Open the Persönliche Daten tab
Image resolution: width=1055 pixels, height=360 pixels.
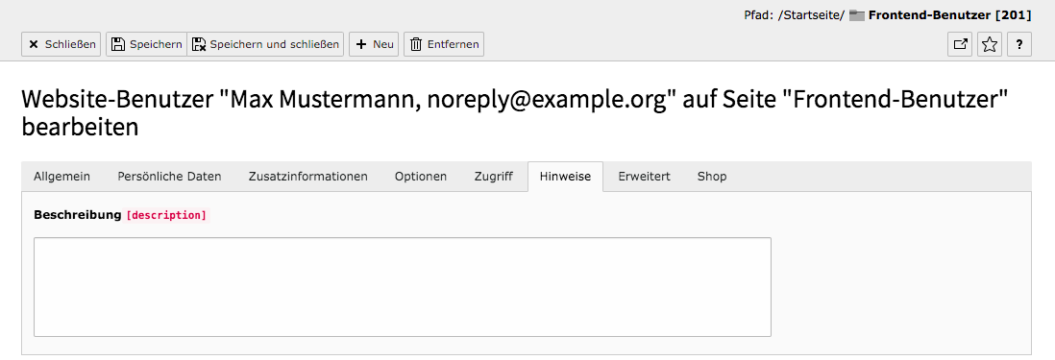coord(169,177)
